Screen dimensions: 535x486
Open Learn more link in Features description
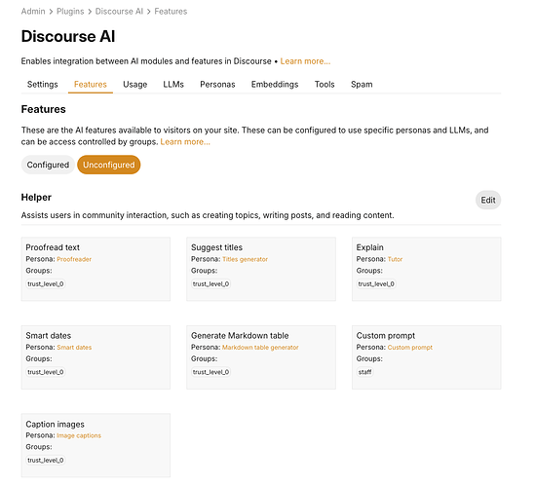185,142
